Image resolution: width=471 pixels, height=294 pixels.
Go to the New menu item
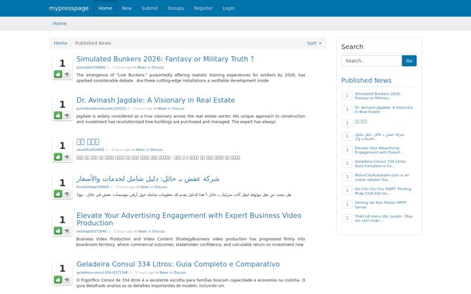(x=127, y=8)
